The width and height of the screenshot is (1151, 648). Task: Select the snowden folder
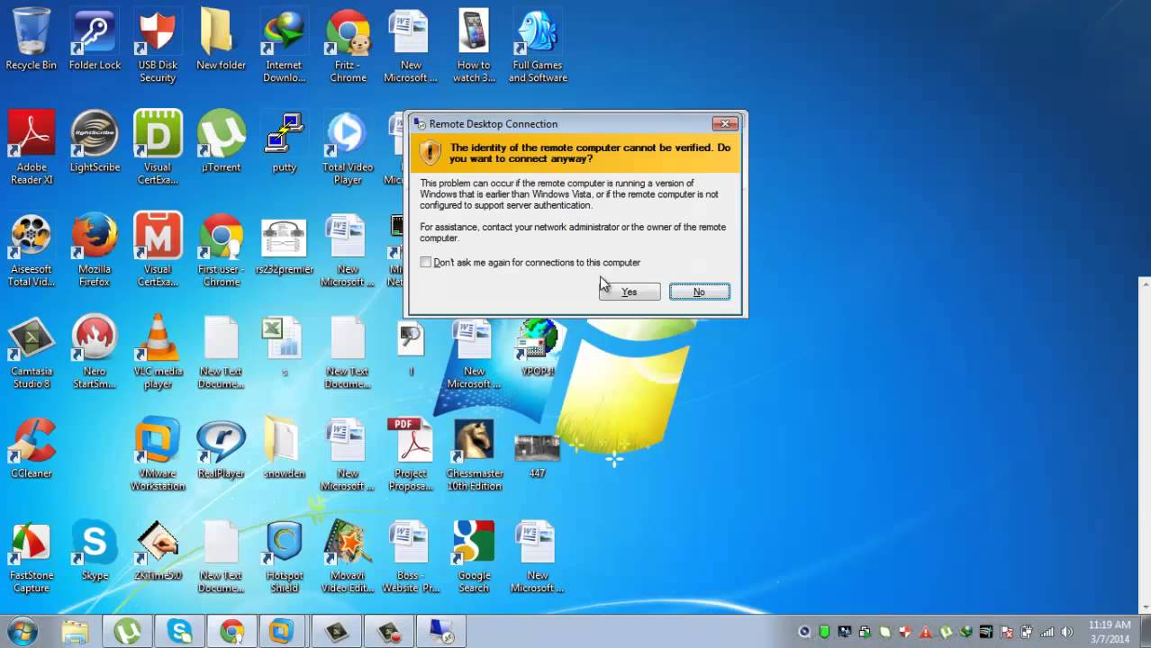284,447
